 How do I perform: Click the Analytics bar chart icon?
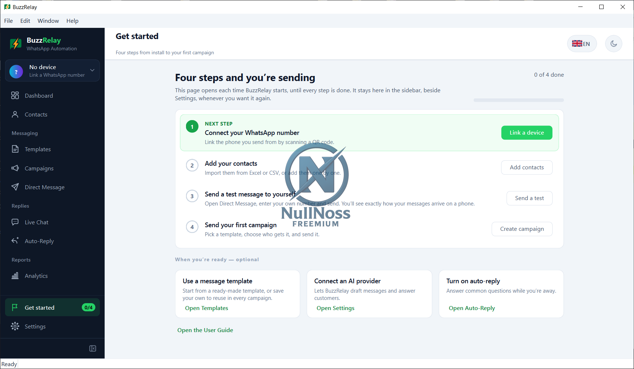(x=15, y=276)
